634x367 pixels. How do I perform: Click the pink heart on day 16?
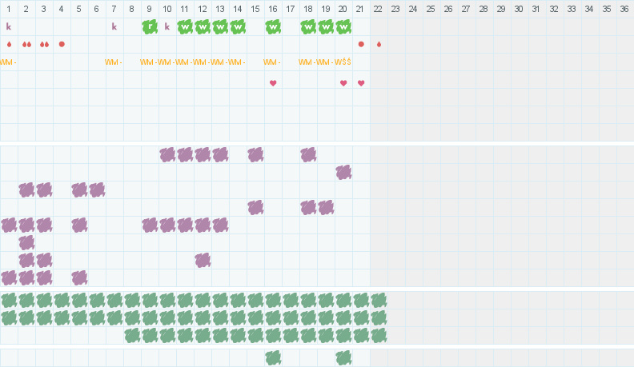[273, 83]
